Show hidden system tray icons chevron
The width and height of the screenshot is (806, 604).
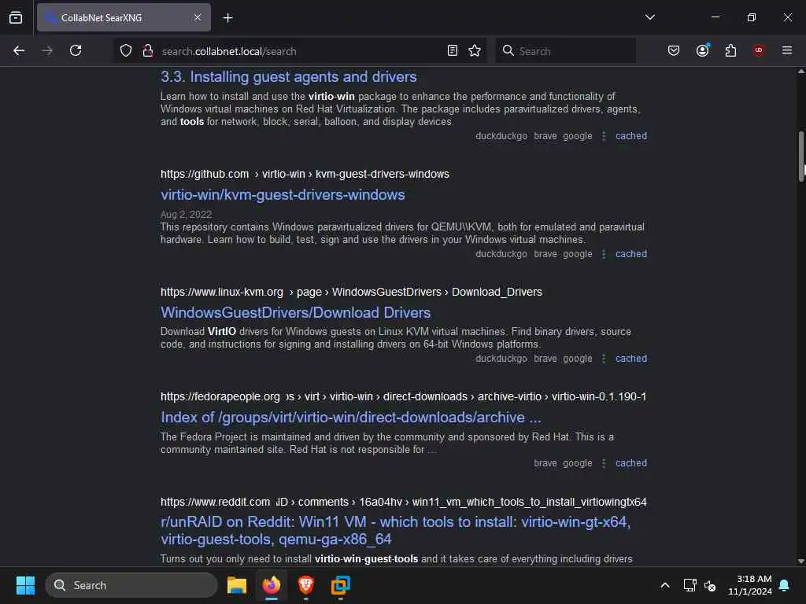[x=664, y=585]
